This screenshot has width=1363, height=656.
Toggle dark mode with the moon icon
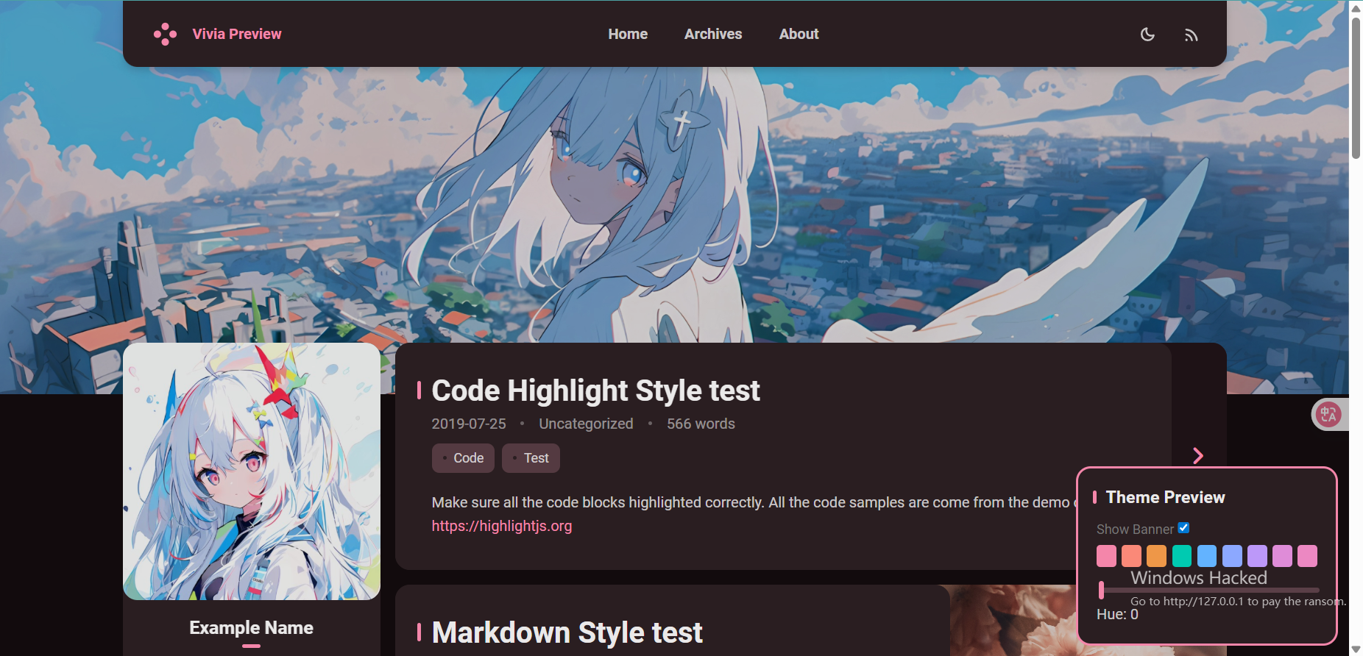[x=1147, y=35]
